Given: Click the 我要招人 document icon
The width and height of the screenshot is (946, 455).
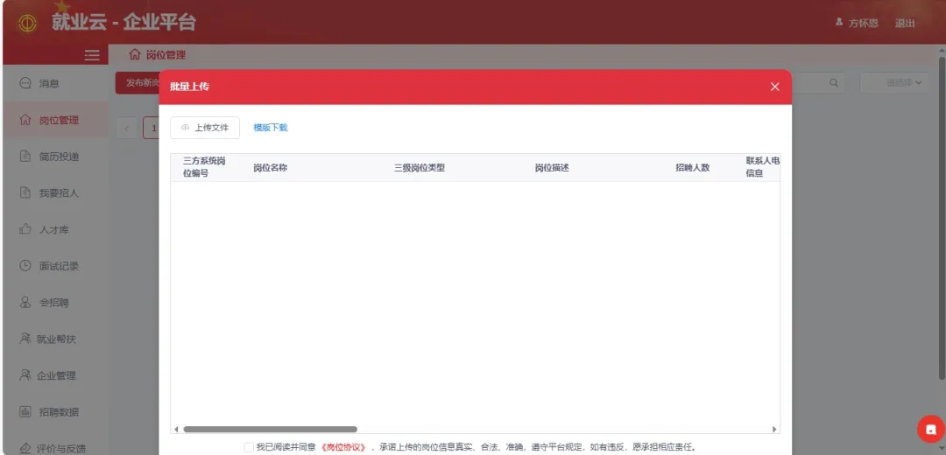Looking at the screenshot, I should [25, 192].
